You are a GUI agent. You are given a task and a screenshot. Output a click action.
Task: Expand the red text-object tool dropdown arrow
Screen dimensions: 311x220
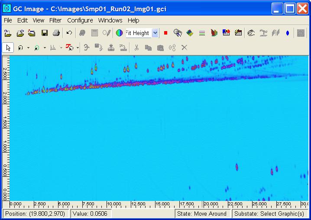pos(78,48)
